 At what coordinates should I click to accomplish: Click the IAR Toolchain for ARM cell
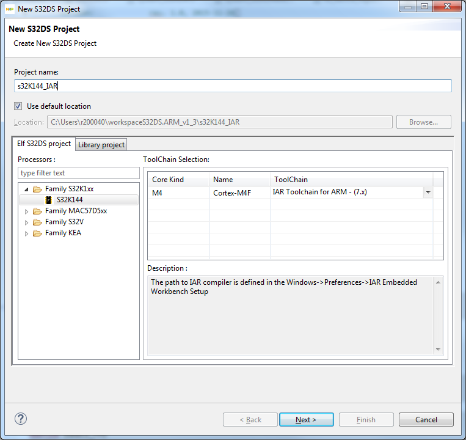click(347, 192)
